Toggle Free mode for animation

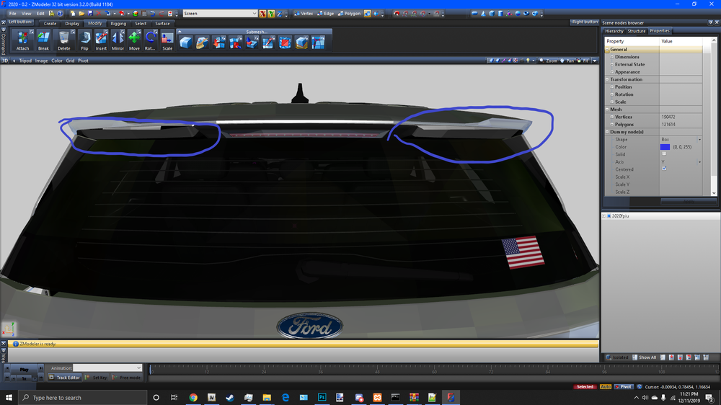[x=126, y=378]
